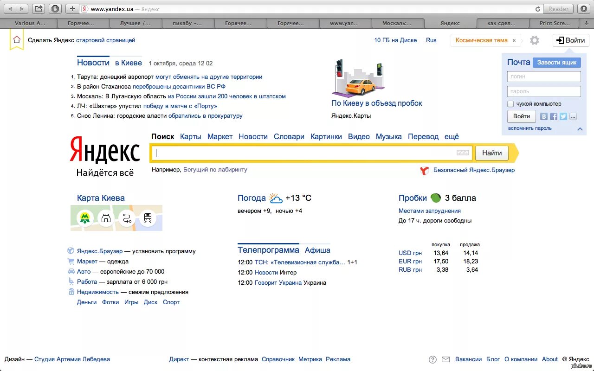Expand ещё menu above search
This screenshot has width=594, height=371.
click(x=452, y=136)
